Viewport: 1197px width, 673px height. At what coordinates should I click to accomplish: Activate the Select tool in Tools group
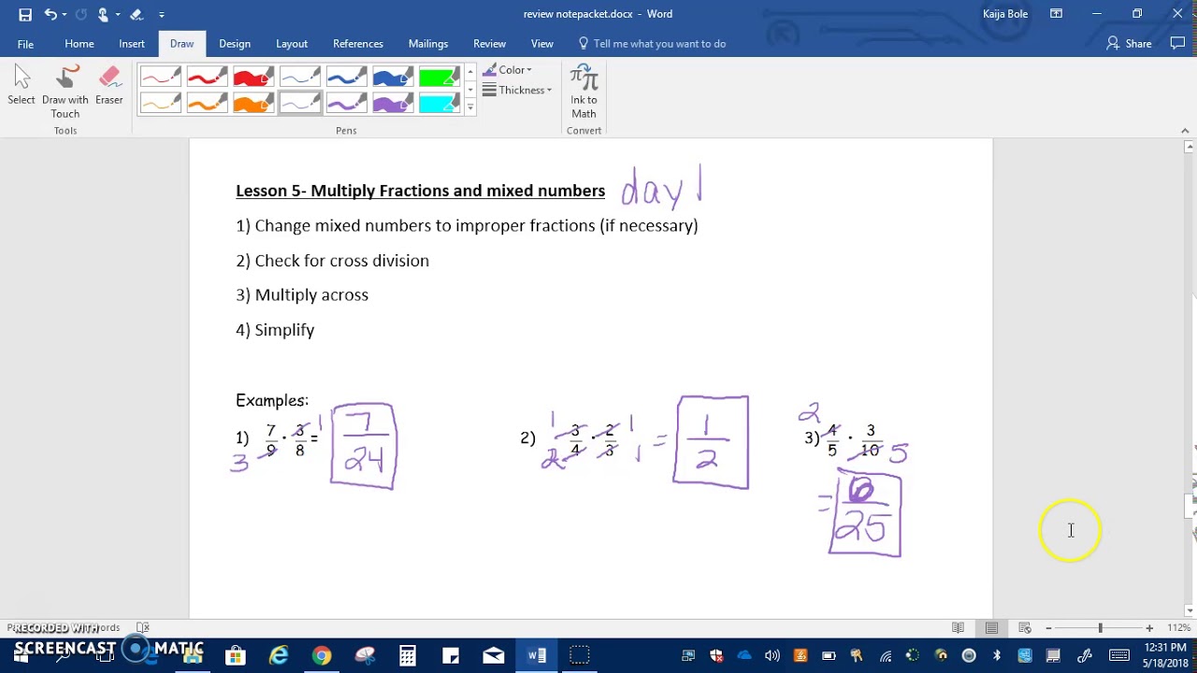(22, 86)
